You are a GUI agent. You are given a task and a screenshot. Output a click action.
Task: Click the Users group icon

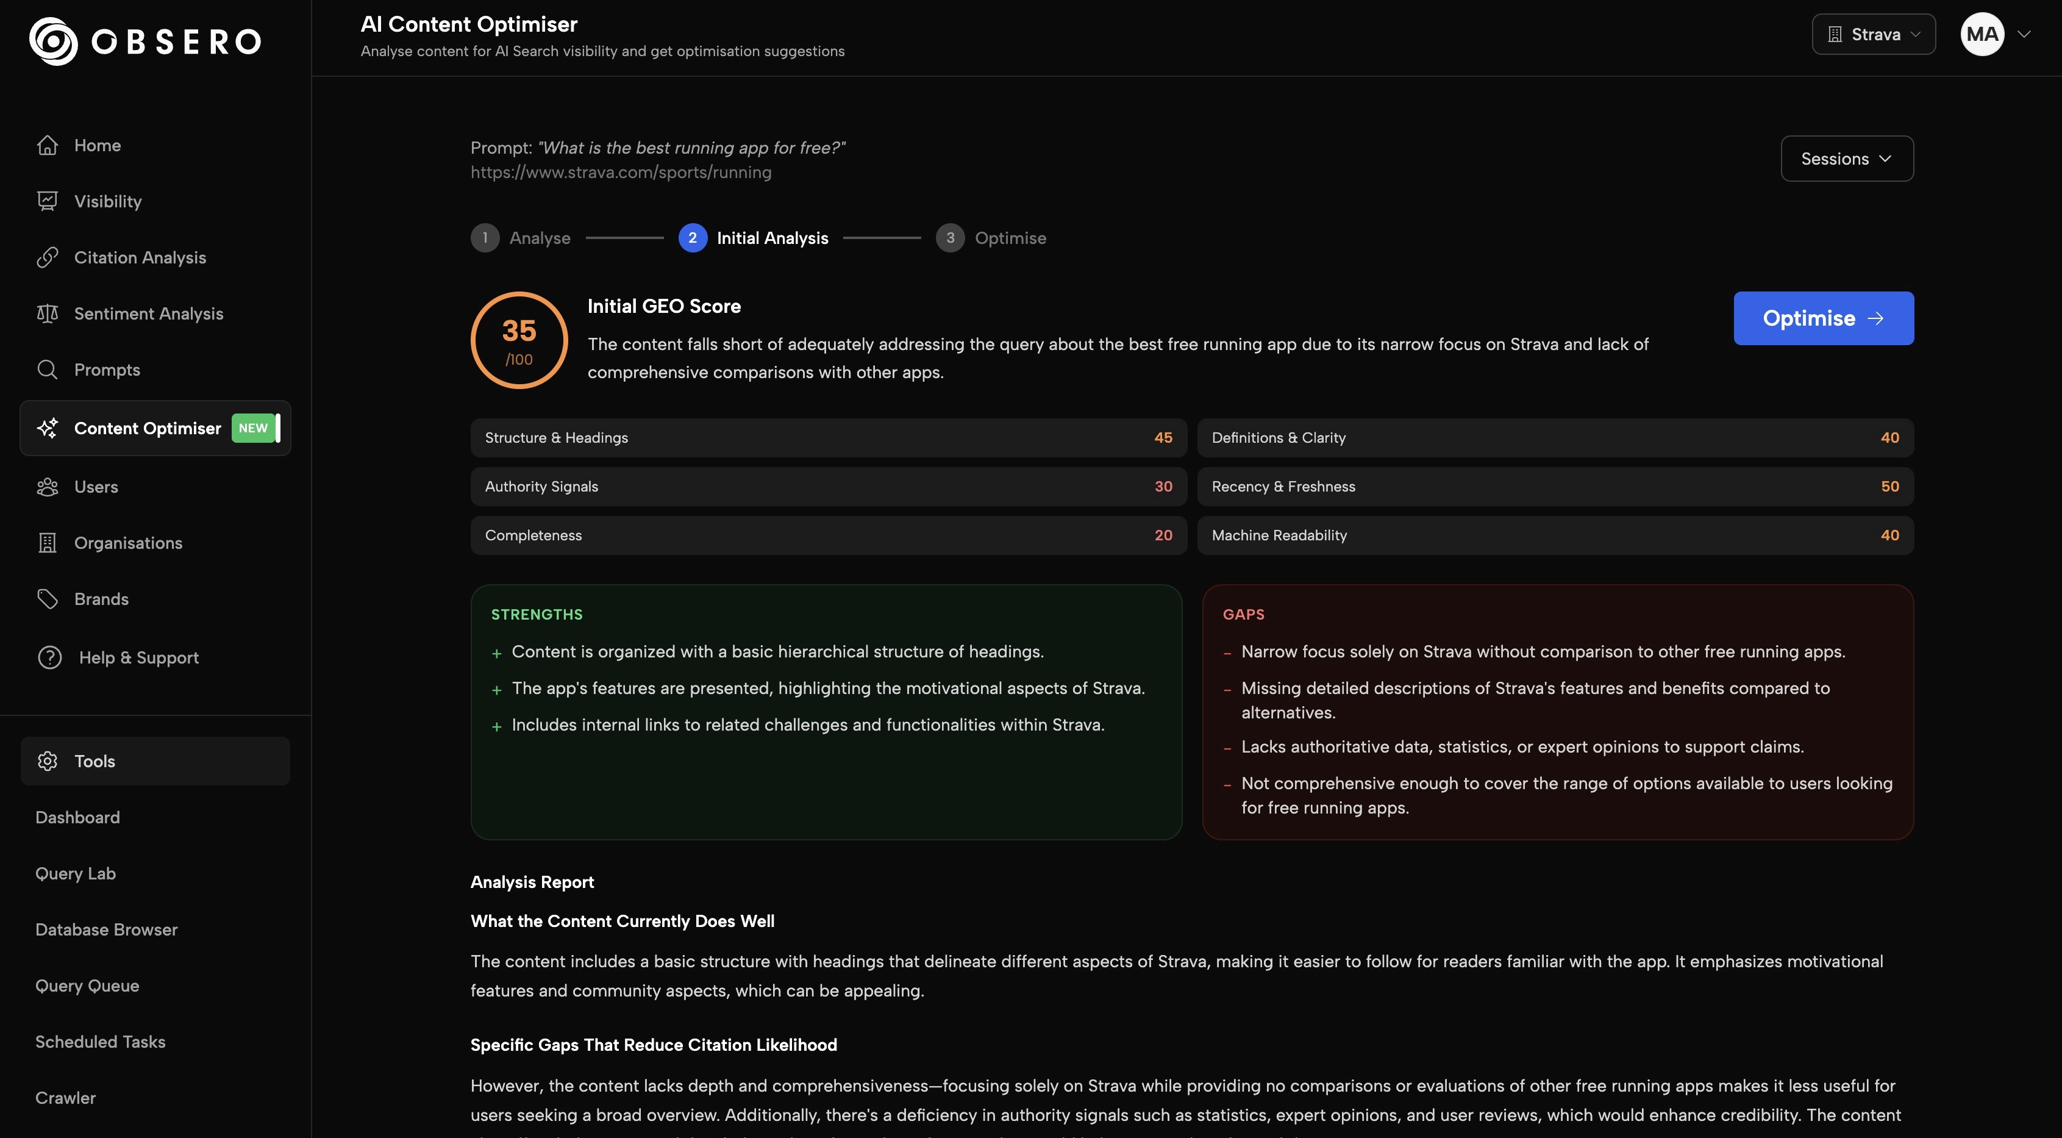coord(47,487)
